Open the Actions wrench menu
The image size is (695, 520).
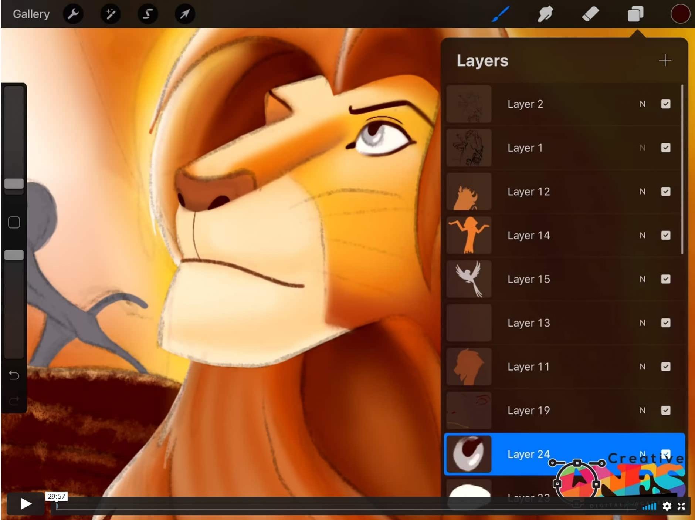(73, 14)
